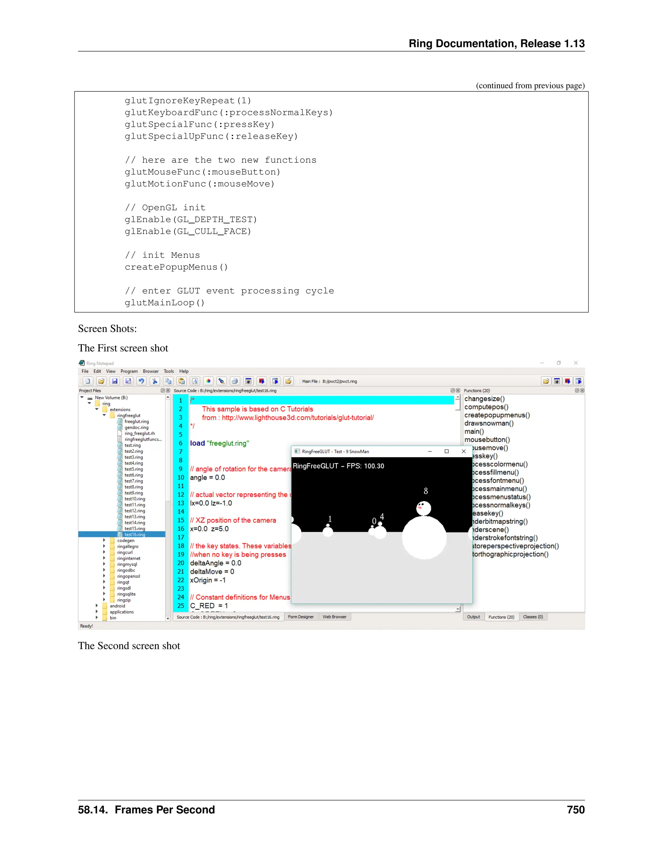Viewport: 663px width, 859px height.
Task: Jump to drawsnowman() in functions list
Action: pos(489,423)
